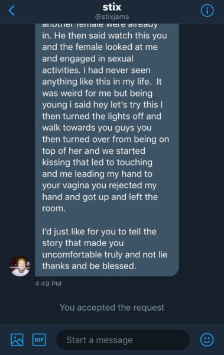
Task: Tap the single word room. in the message
Action: click(54, 208)
